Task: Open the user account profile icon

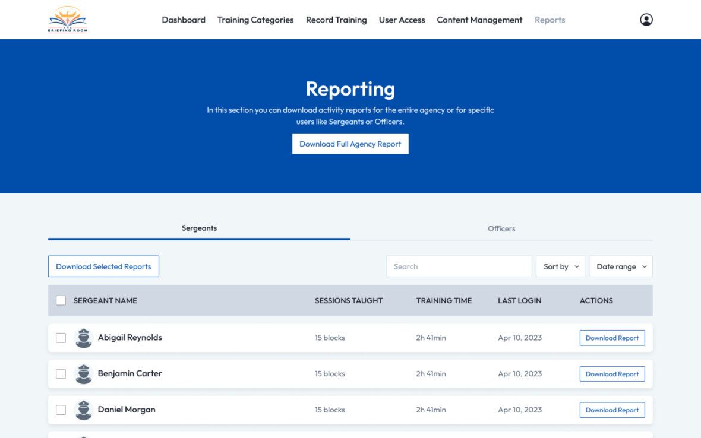Action: [646, 19]
